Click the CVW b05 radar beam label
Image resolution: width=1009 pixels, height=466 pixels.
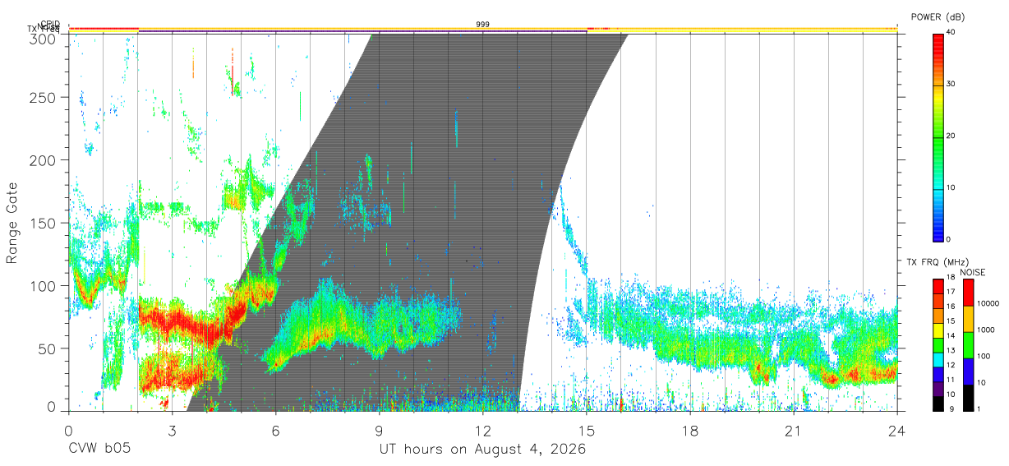[99, 450]
